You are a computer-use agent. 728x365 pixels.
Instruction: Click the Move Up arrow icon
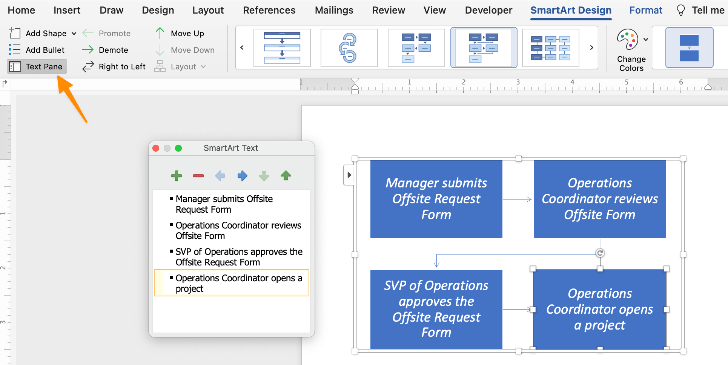(x=160, y=33)
